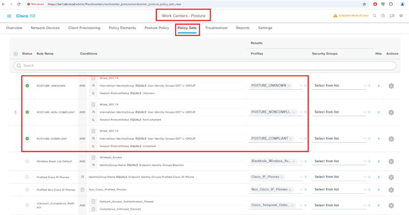
Task: Open actions gear for Profiled Non Cisco IP Phones
Action: (x=391, y=190)
